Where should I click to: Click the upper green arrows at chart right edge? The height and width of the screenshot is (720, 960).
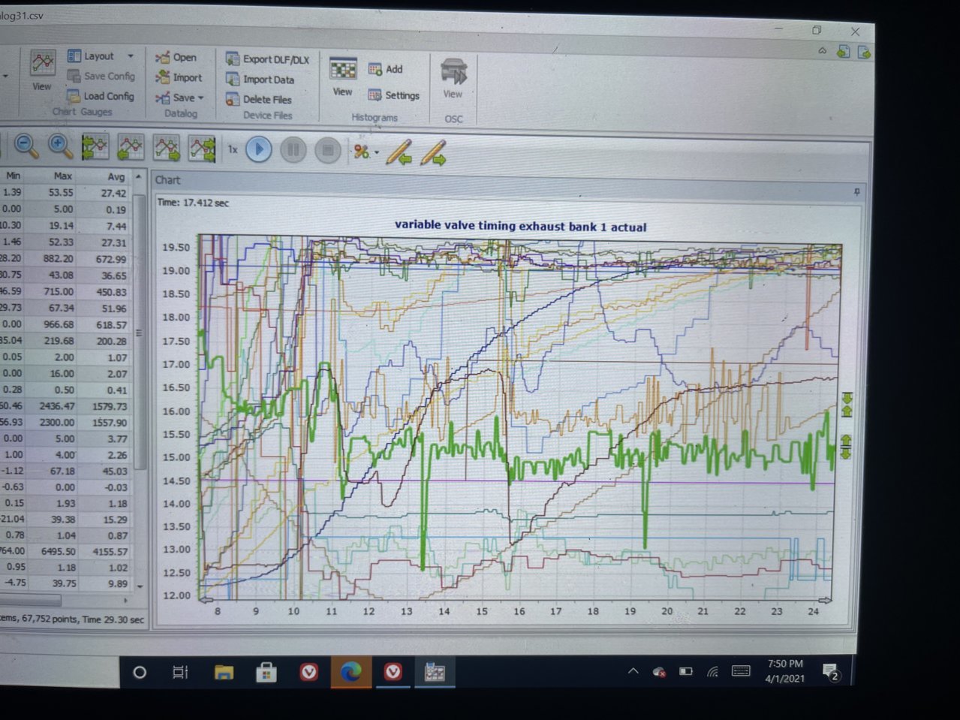pyautogui.click(x=847, y=404)
